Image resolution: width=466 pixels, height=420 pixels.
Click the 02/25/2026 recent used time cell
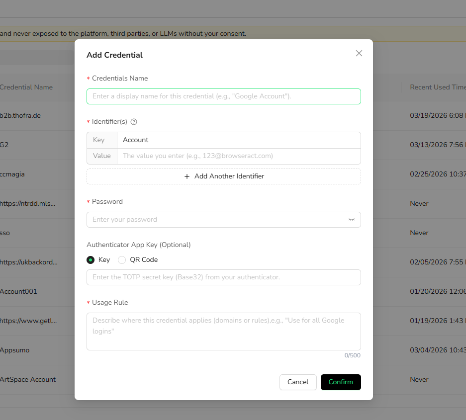[x=438, y=174]
